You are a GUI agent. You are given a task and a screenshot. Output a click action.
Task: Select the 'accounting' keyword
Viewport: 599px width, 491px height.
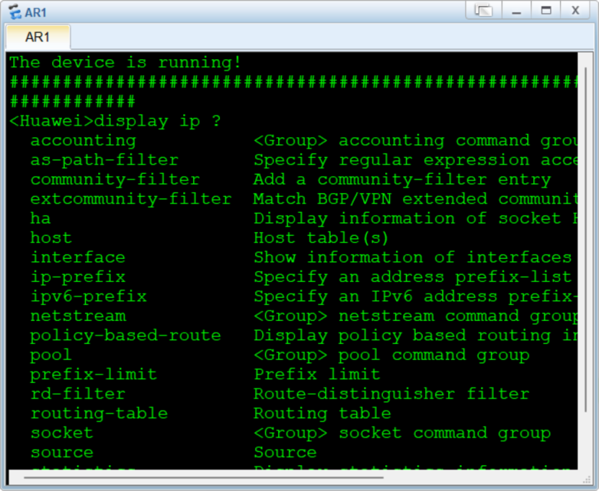tap(84, 141)
